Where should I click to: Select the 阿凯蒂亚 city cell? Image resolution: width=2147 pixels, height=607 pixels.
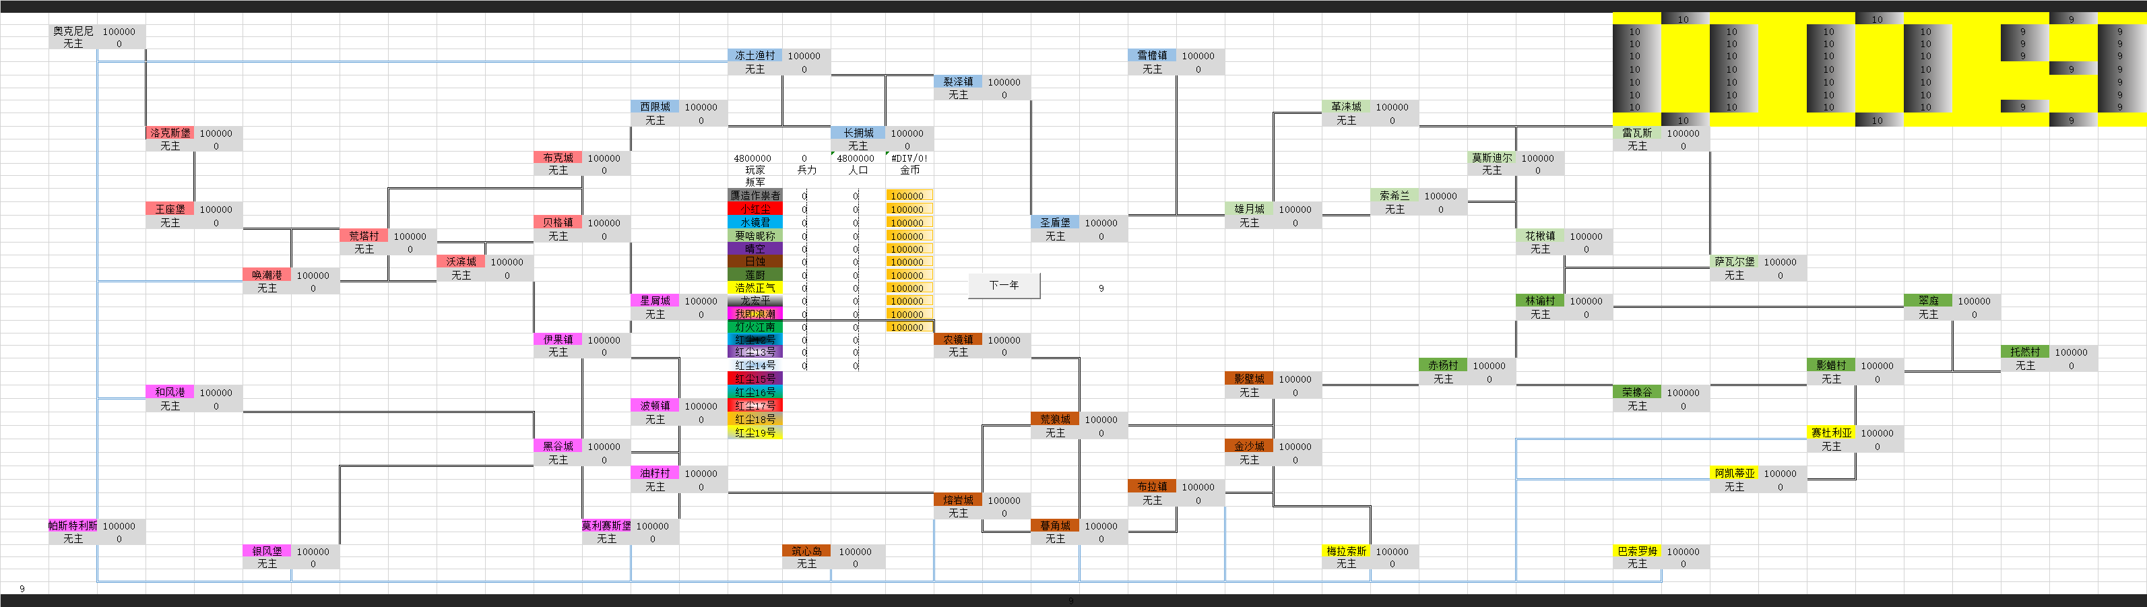click(1735, 473)
